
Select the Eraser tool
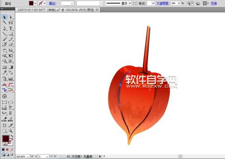[x=10, y=44]
